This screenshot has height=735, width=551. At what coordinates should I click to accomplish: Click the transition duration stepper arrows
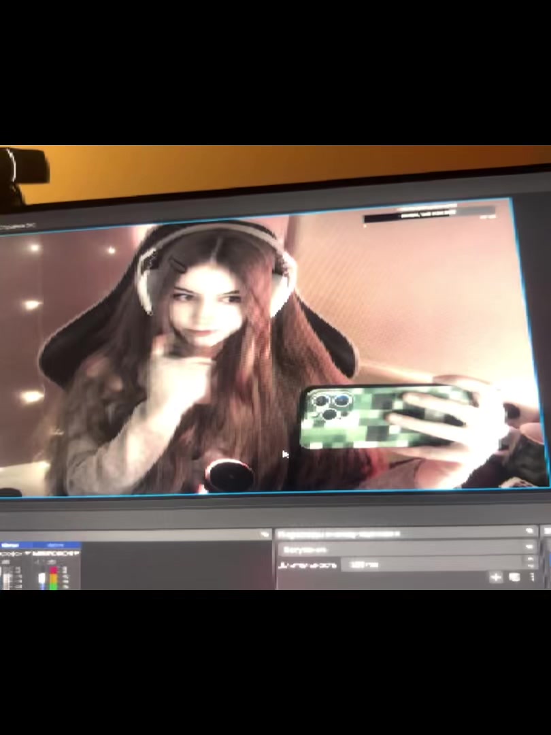tap(530, 563)
